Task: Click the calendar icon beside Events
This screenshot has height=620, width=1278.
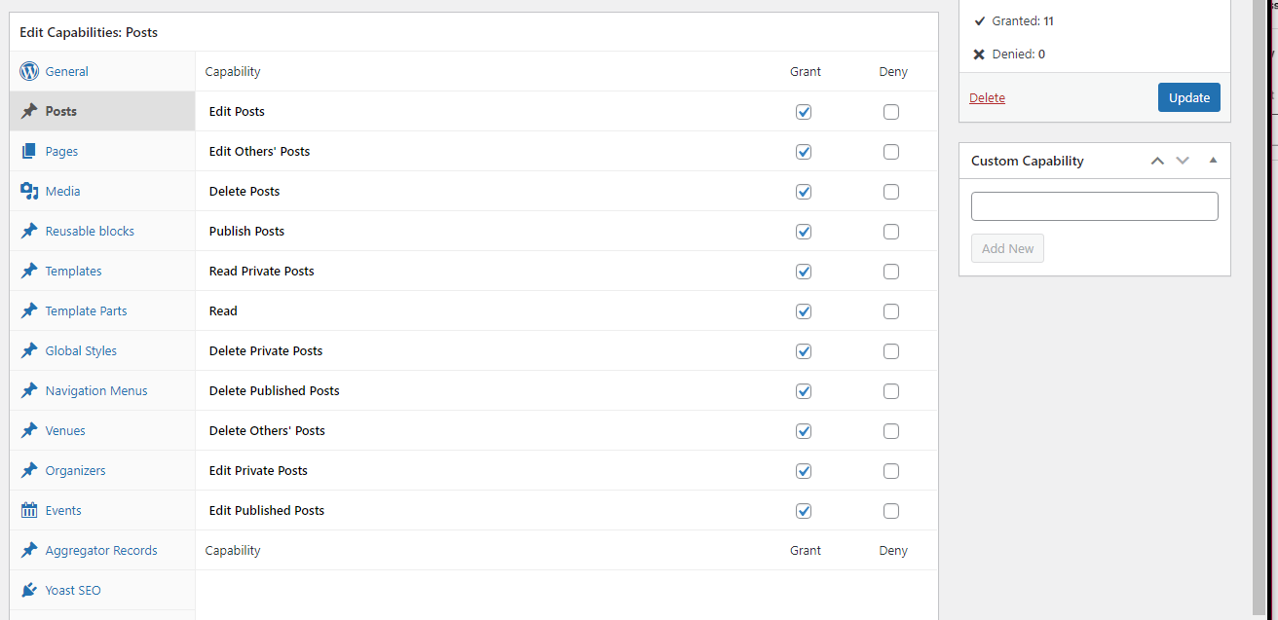Action: [29, 510]
